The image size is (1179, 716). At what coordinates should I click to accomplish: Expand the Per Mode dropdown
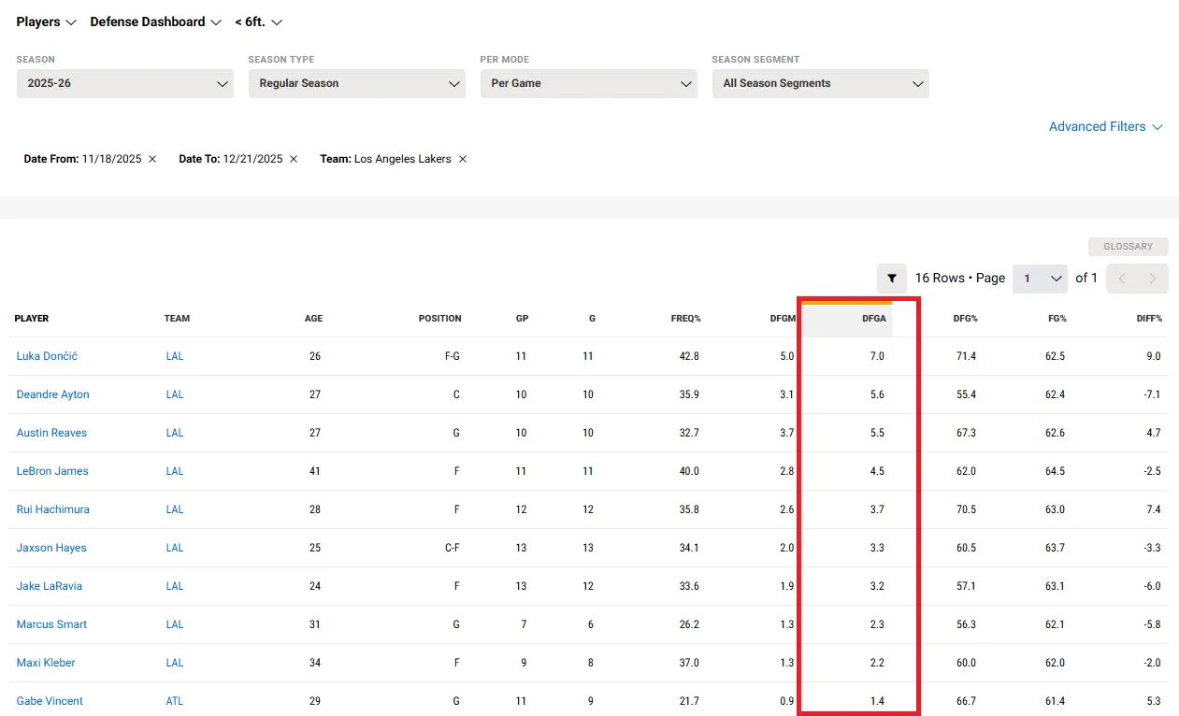pos(589,83)
